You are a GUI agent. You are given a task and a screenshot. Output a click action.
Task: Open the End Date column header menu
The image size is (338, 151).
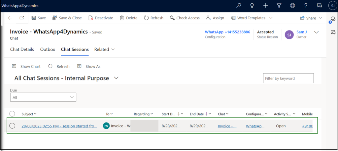coord(200,114)
